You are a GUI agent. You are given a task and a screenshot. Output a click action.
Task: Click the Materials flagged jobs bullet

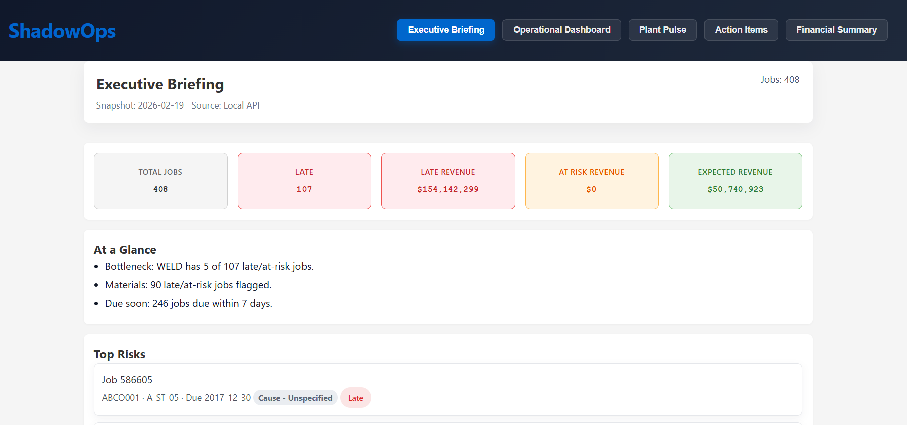coord(188,285)
